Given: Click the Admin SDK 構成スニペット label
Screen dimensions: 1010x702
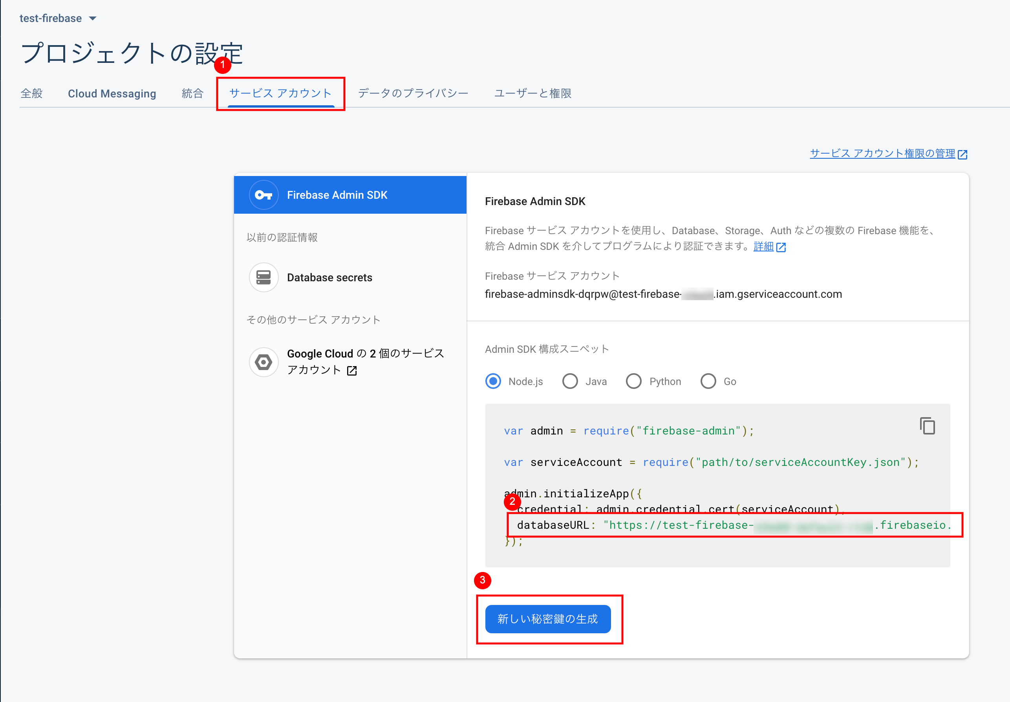Looking at the screenshot, I should tap(547, 349).
